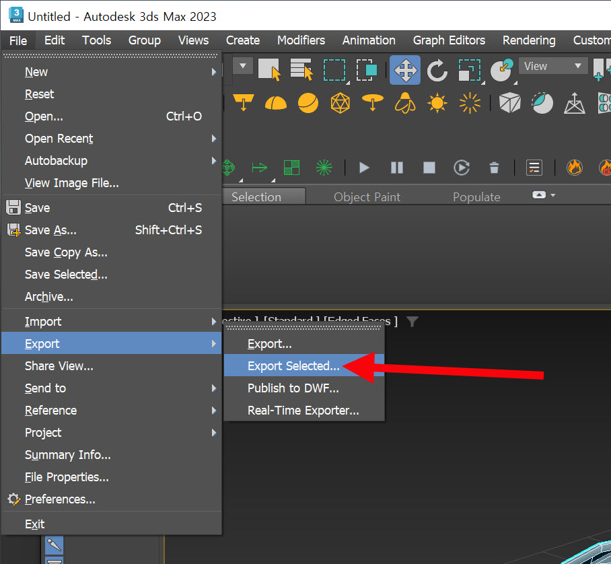This screenshot has height=564, width=611.
Task: Expand the Open Recent submenu
Action: [112, 139]
